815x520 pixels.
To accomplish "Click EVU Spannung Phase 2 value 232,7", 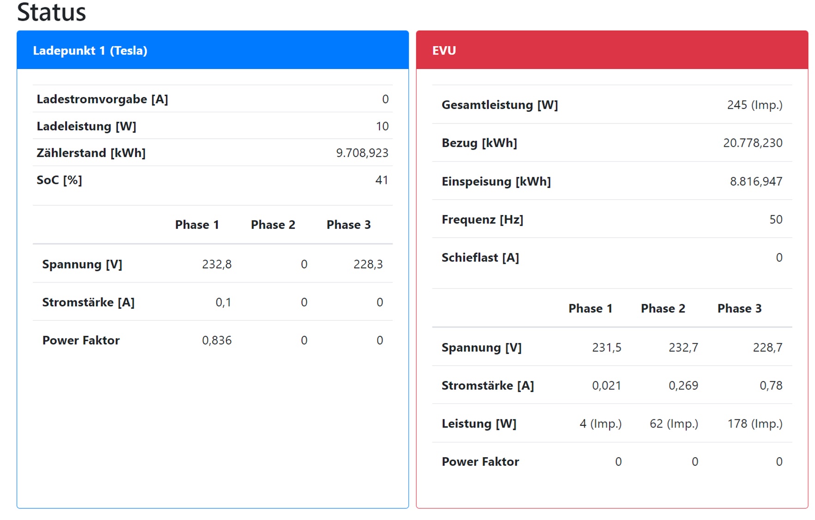I will click(683, 347).
